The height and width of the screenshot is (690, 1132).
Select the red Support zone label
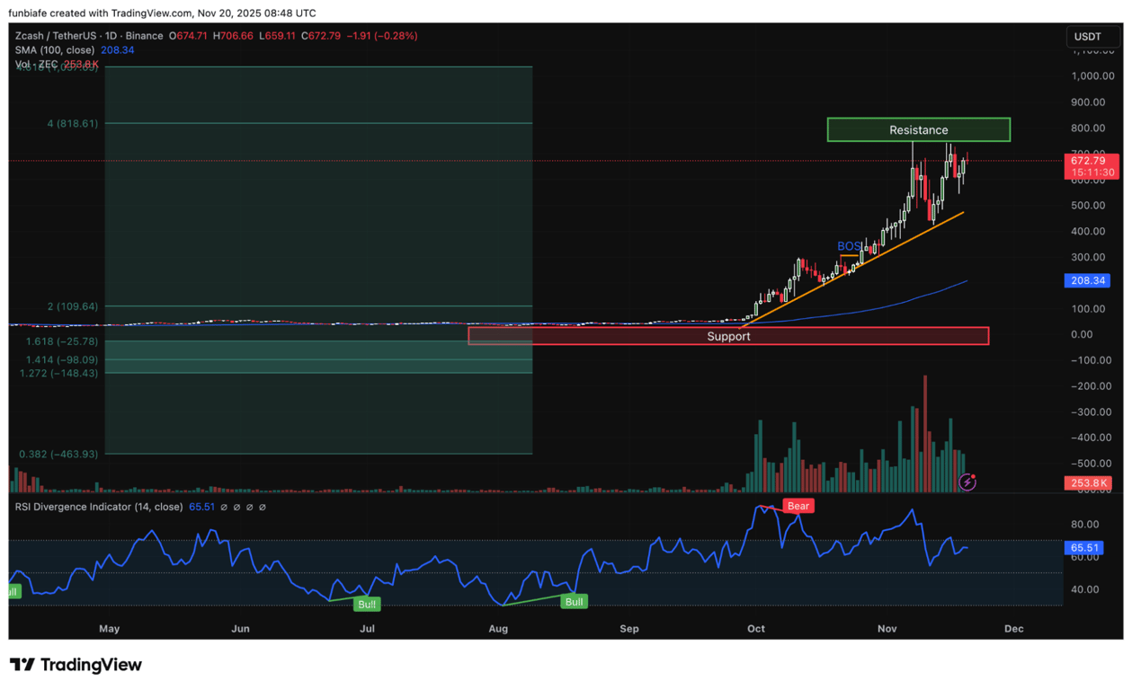click(728, 336)
